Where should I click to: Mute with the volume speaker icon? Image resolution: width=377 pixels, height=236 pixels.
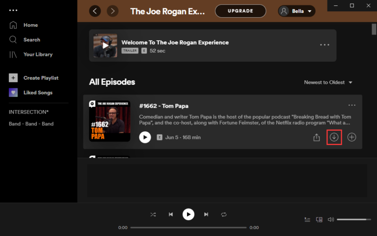(x=331, y=219)
